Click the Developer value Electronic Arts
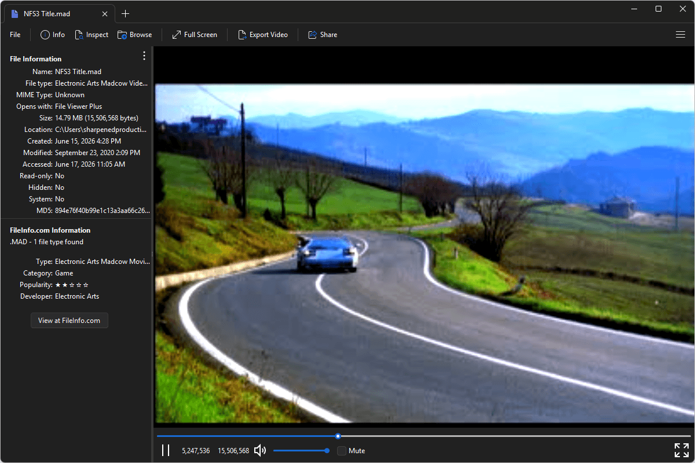The height and width of the screenshot is (463, 695). point(77,296)
